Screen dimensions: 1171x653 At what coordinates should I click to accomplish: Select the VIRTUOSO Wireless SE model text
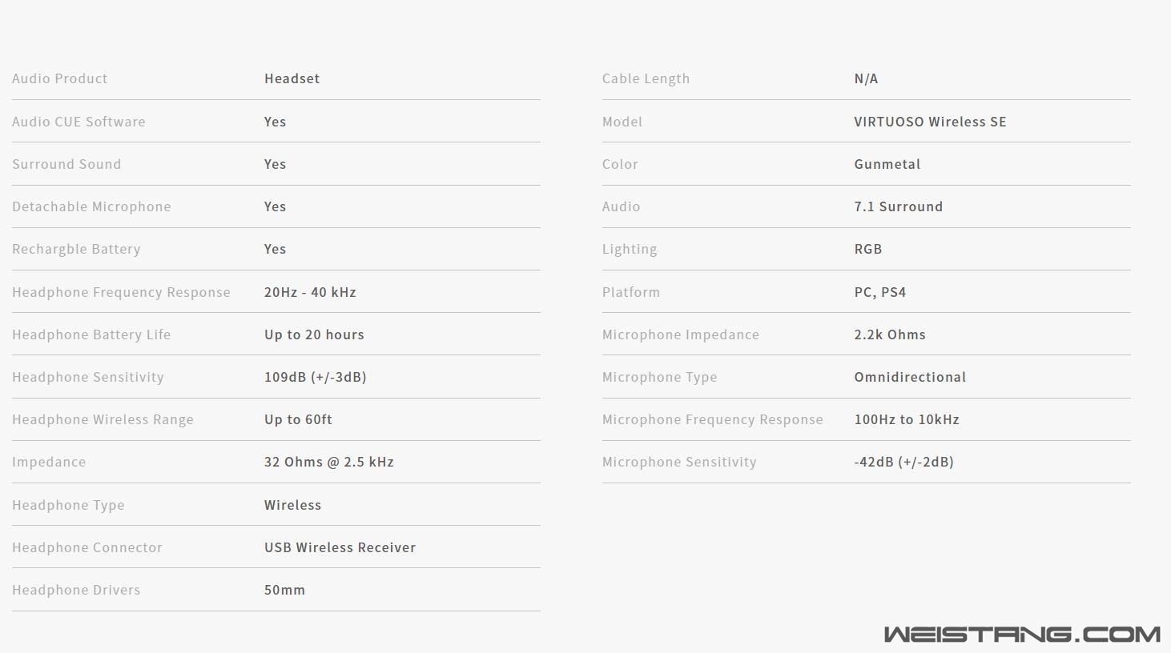click(930, 122)
